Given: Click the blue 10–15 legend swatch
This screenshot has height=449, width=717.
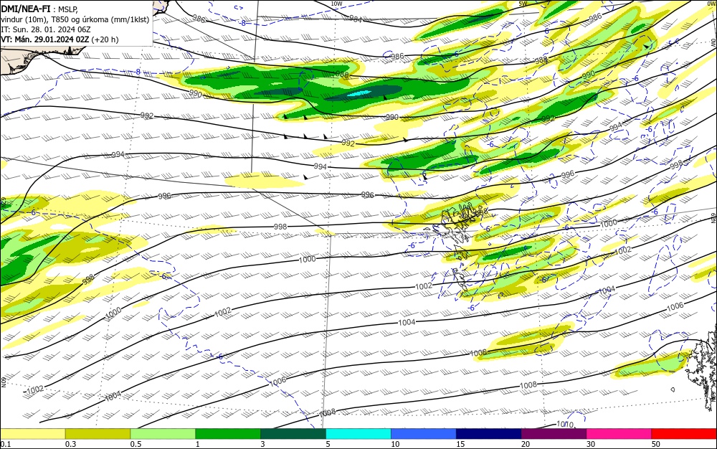Looking at the screenshot, I should pyautogui.click(x=424, y=434).
